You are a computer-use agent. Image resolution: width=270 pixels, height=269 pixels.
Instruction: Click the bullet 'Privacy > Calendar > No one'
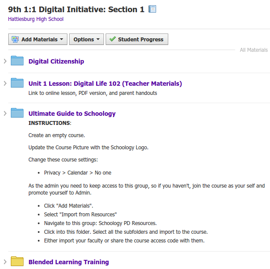tap(77, 173)
